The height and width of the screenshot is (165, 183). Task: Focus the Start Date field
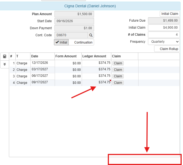pos(74,21)
